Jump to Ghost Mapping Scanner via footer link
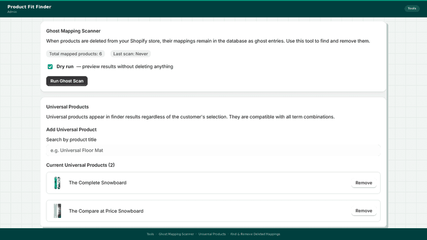The image size is (427, 240). click(176, 234)
